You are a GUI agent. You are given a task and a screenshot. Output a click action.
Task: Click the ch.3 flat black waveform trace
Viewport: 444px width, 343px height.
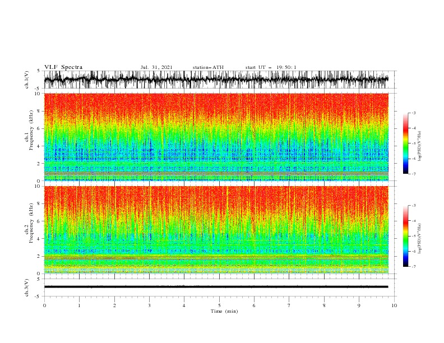click(216, 287)
